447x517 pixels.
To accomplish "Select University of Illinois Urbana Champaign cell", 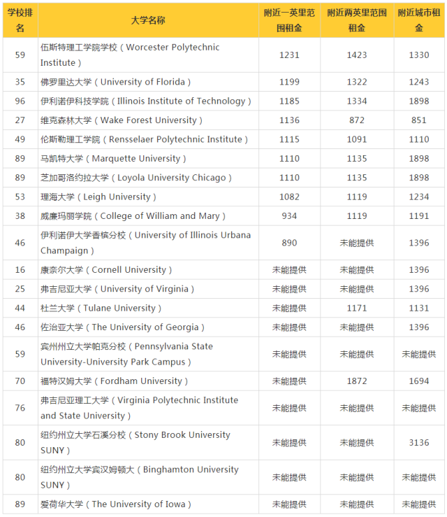I will [x=148, y=243].
